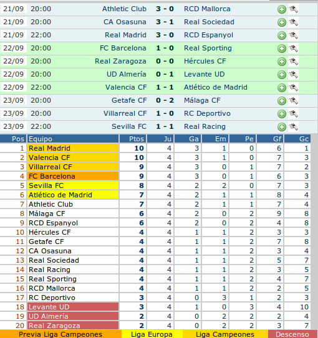The image size is (318, 338).
Task: Click the Equipo column header
Action: pyautogui.click(x=73, y=139)
